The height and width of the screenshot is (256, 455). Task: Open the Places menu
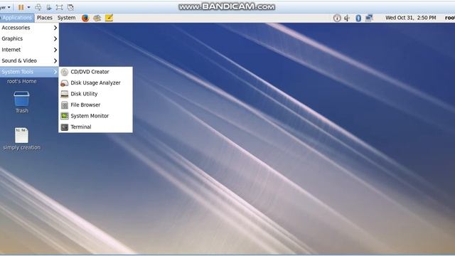point(45,18)
